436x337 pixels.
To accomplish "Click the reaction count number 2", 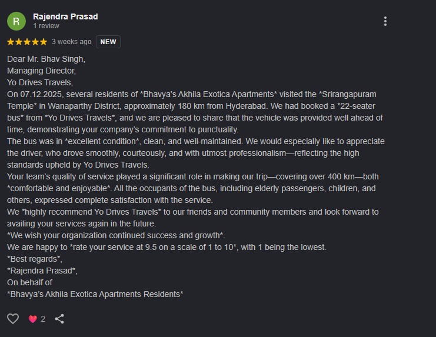I will point(43,319).
